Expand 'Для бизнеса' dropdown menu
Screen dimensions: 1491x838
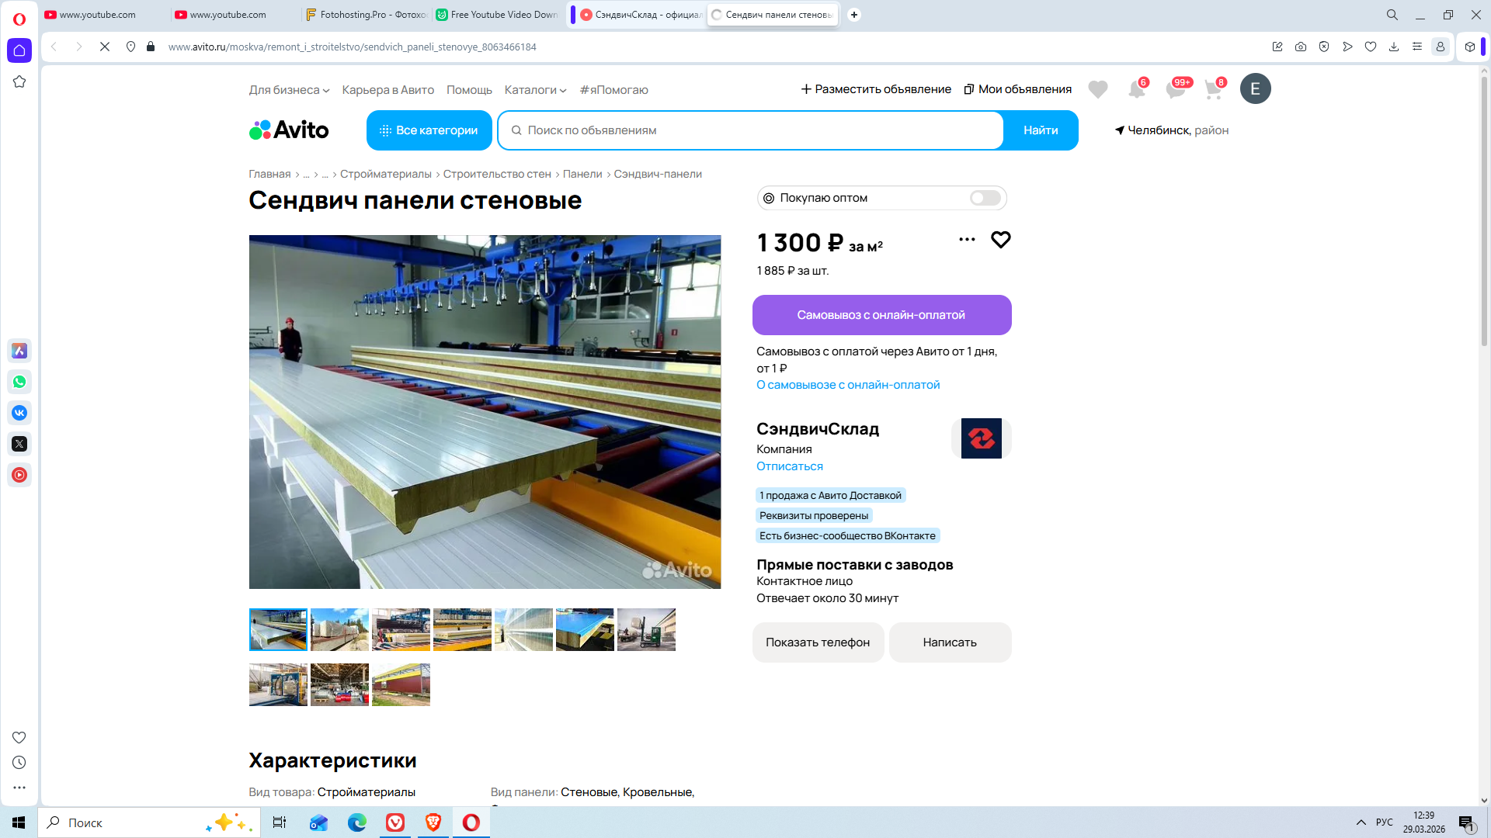coord(289,90)
